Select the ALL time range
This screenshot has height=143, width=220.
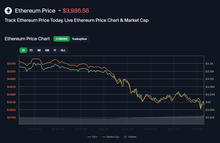63,50
